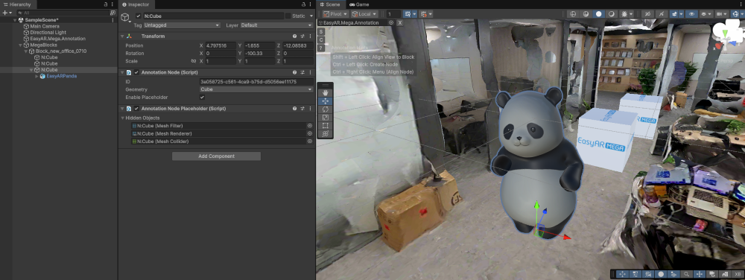745x280 pixels.
Task: Toggle the Static checkbox
Action: (x=288, y=16)
